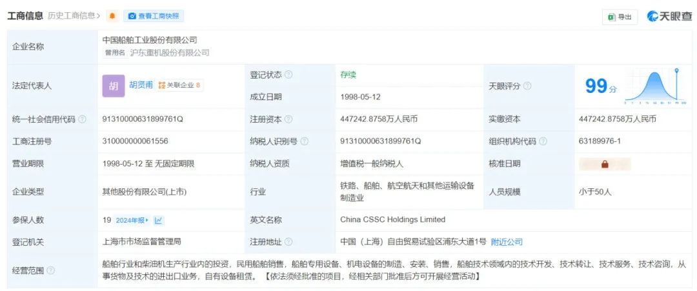The image size is (697, 291).
Task: Select founding date 1998-05-12
Action: point(361,97)
